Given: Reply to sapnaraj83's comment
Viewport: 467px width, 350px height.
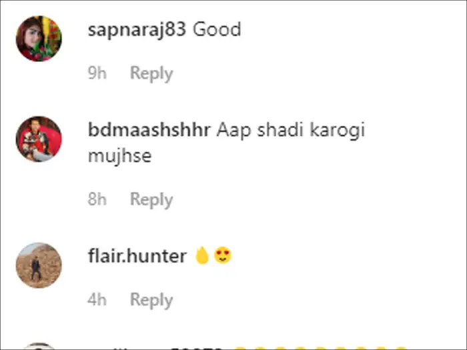Looking at the screenshot, I should [x=151, y=73].
